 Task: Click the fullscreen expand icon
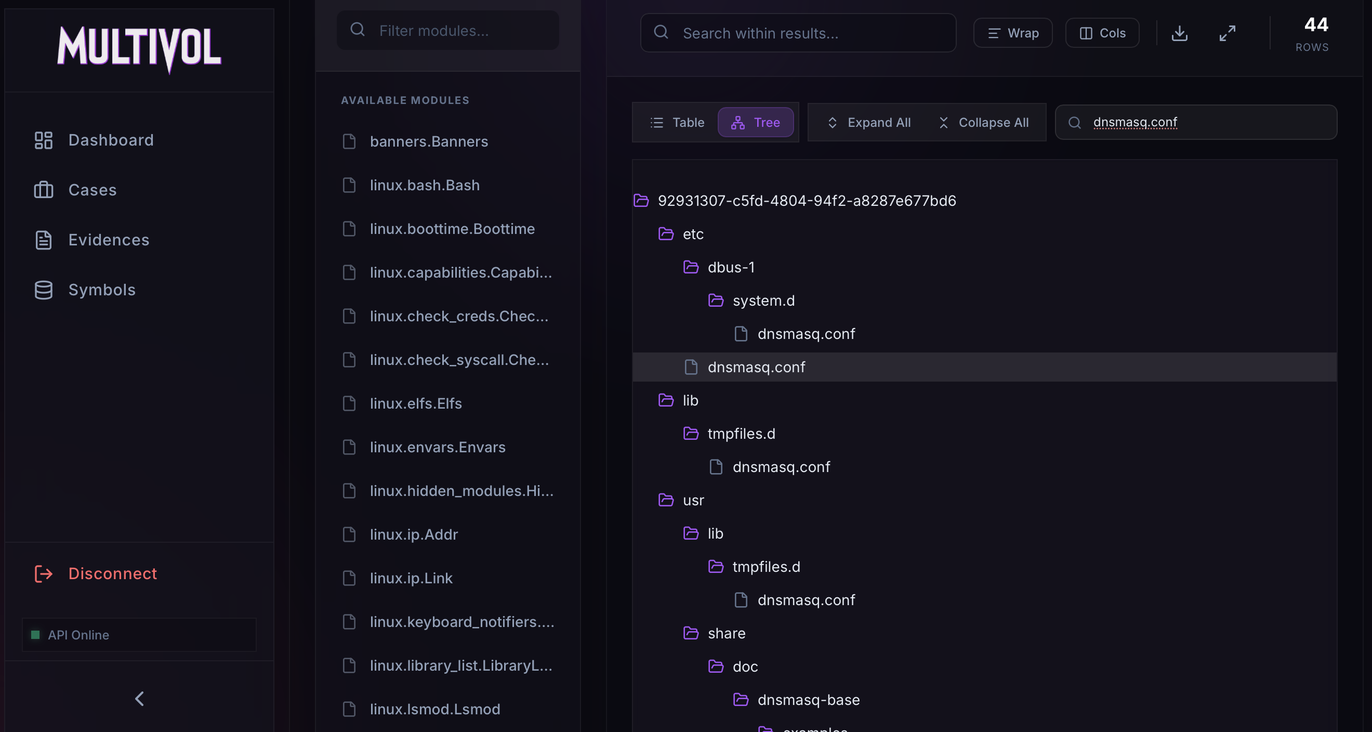[1227, 33]
